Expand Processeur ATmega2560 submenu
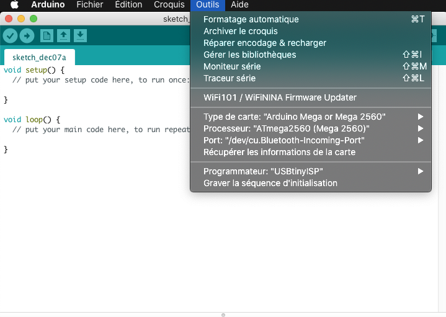 point(311,128)
